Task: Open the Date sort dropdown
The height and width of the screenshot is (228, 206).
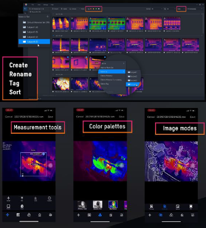Action: [x=181, y=9]
